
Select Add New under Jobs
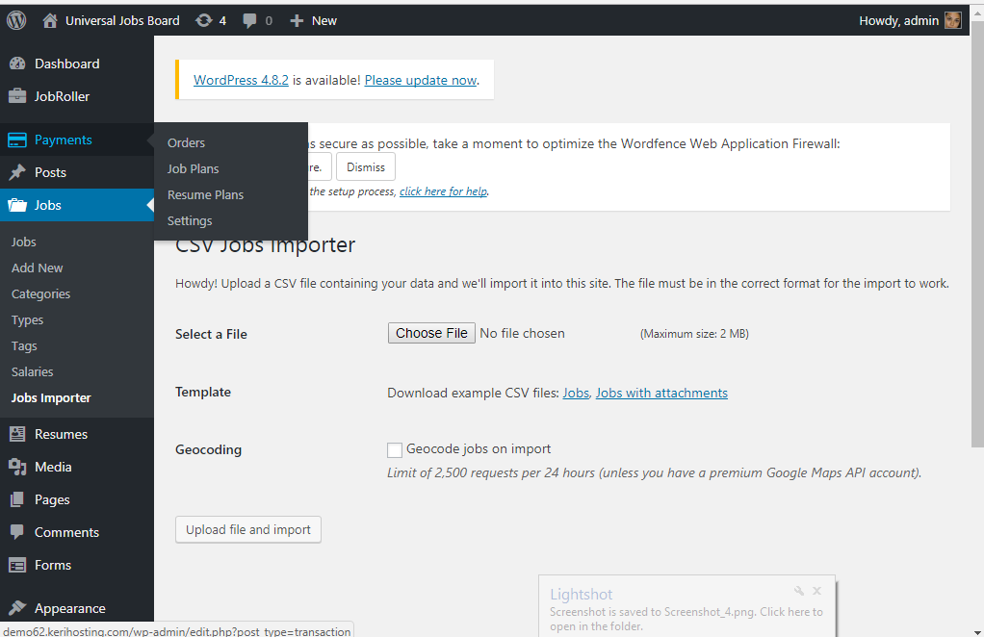(37, 268)
